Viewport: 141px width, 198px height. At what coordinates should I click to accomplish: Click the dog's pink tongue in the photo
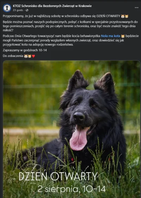pos(79,138)
